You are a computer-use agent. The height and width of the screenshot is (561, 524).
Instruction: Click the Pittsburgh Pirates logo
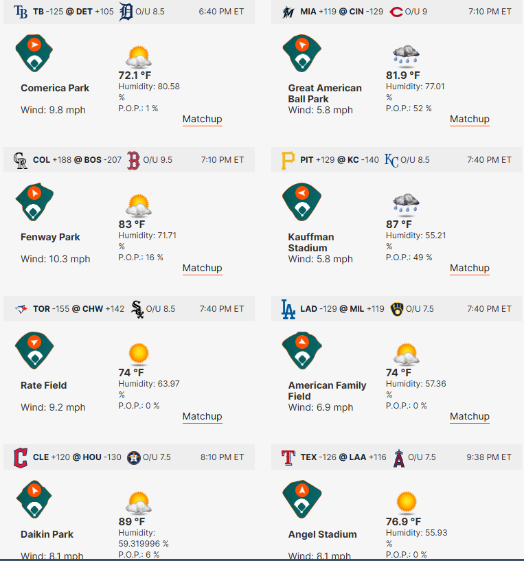[288, 161]
